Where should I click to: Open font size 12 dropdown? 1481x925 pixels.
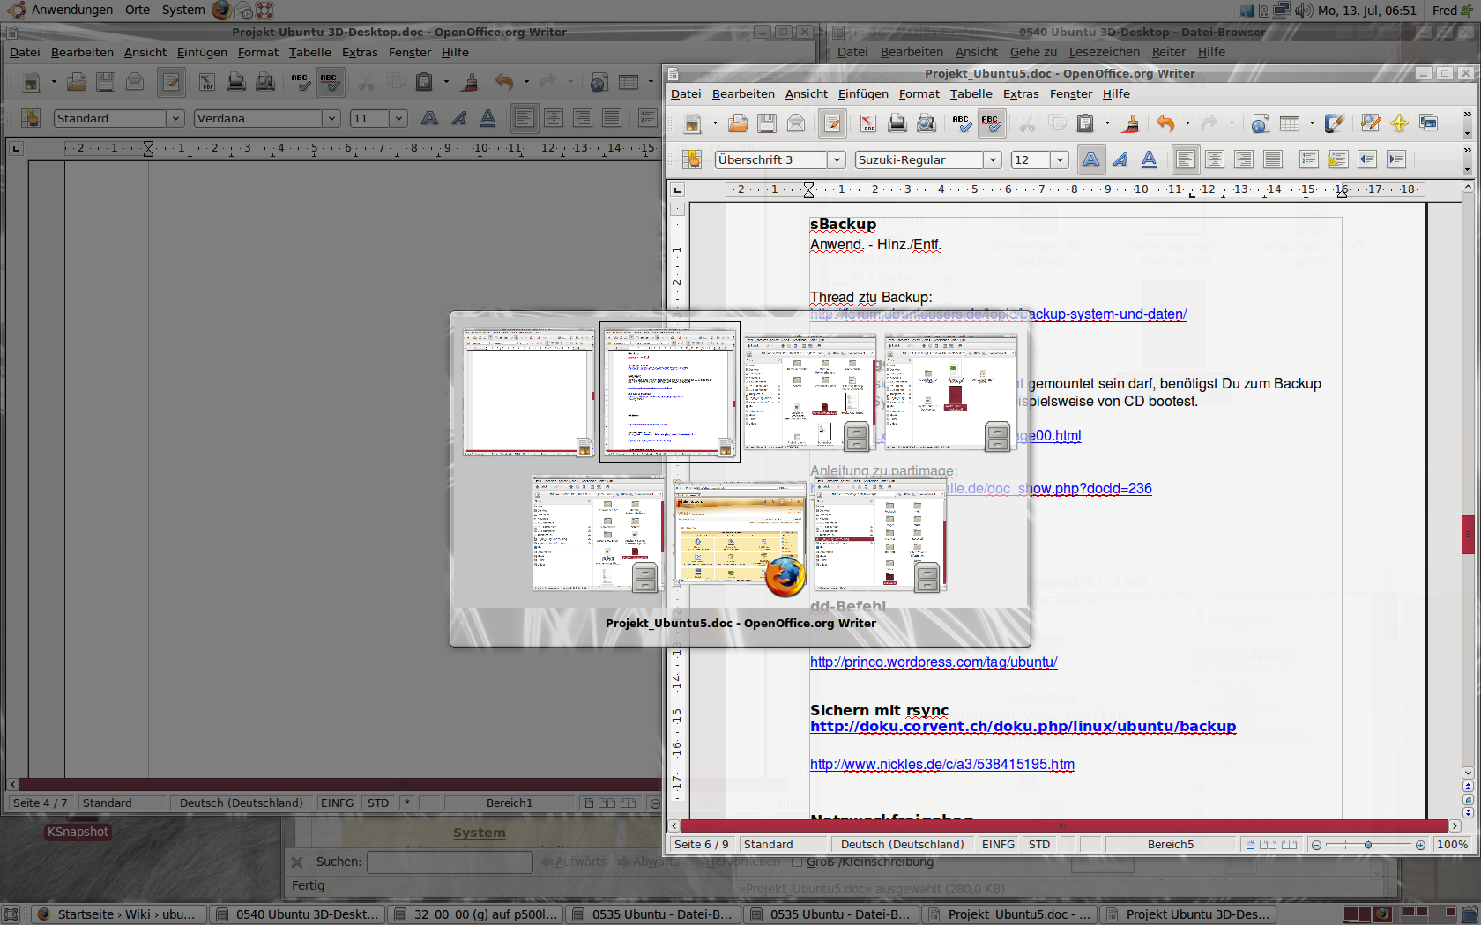click(x=1060, y=159)
